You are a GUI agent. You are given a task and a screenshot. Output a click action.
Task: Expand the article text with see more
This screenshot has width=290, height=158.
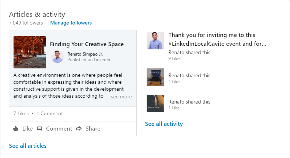[120, 97]
